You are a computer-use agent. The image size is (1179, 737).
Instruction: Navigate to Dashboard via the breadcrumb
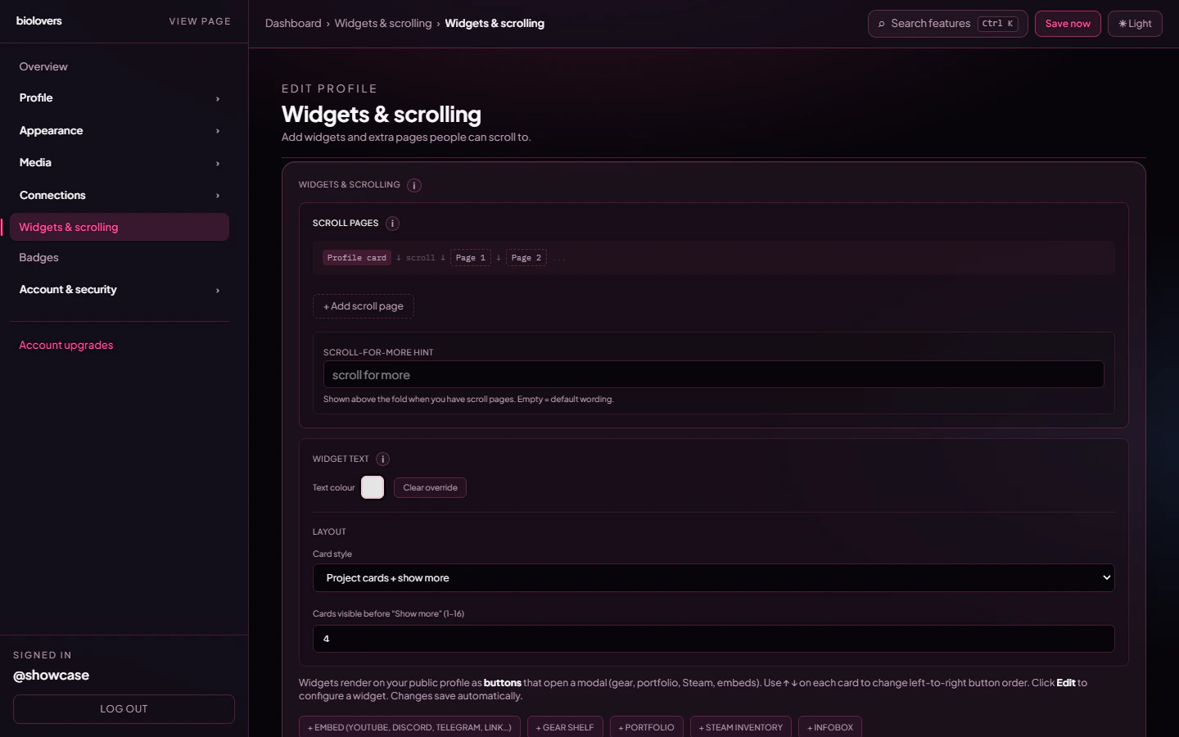[x=293, y=23]
